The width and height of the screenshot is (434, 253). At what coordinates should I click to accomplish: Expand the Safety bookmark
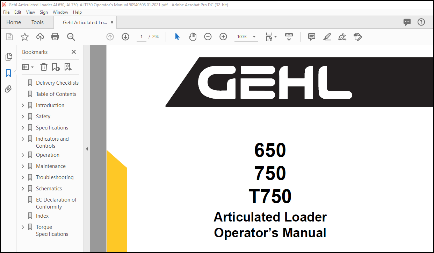point(23,117)
